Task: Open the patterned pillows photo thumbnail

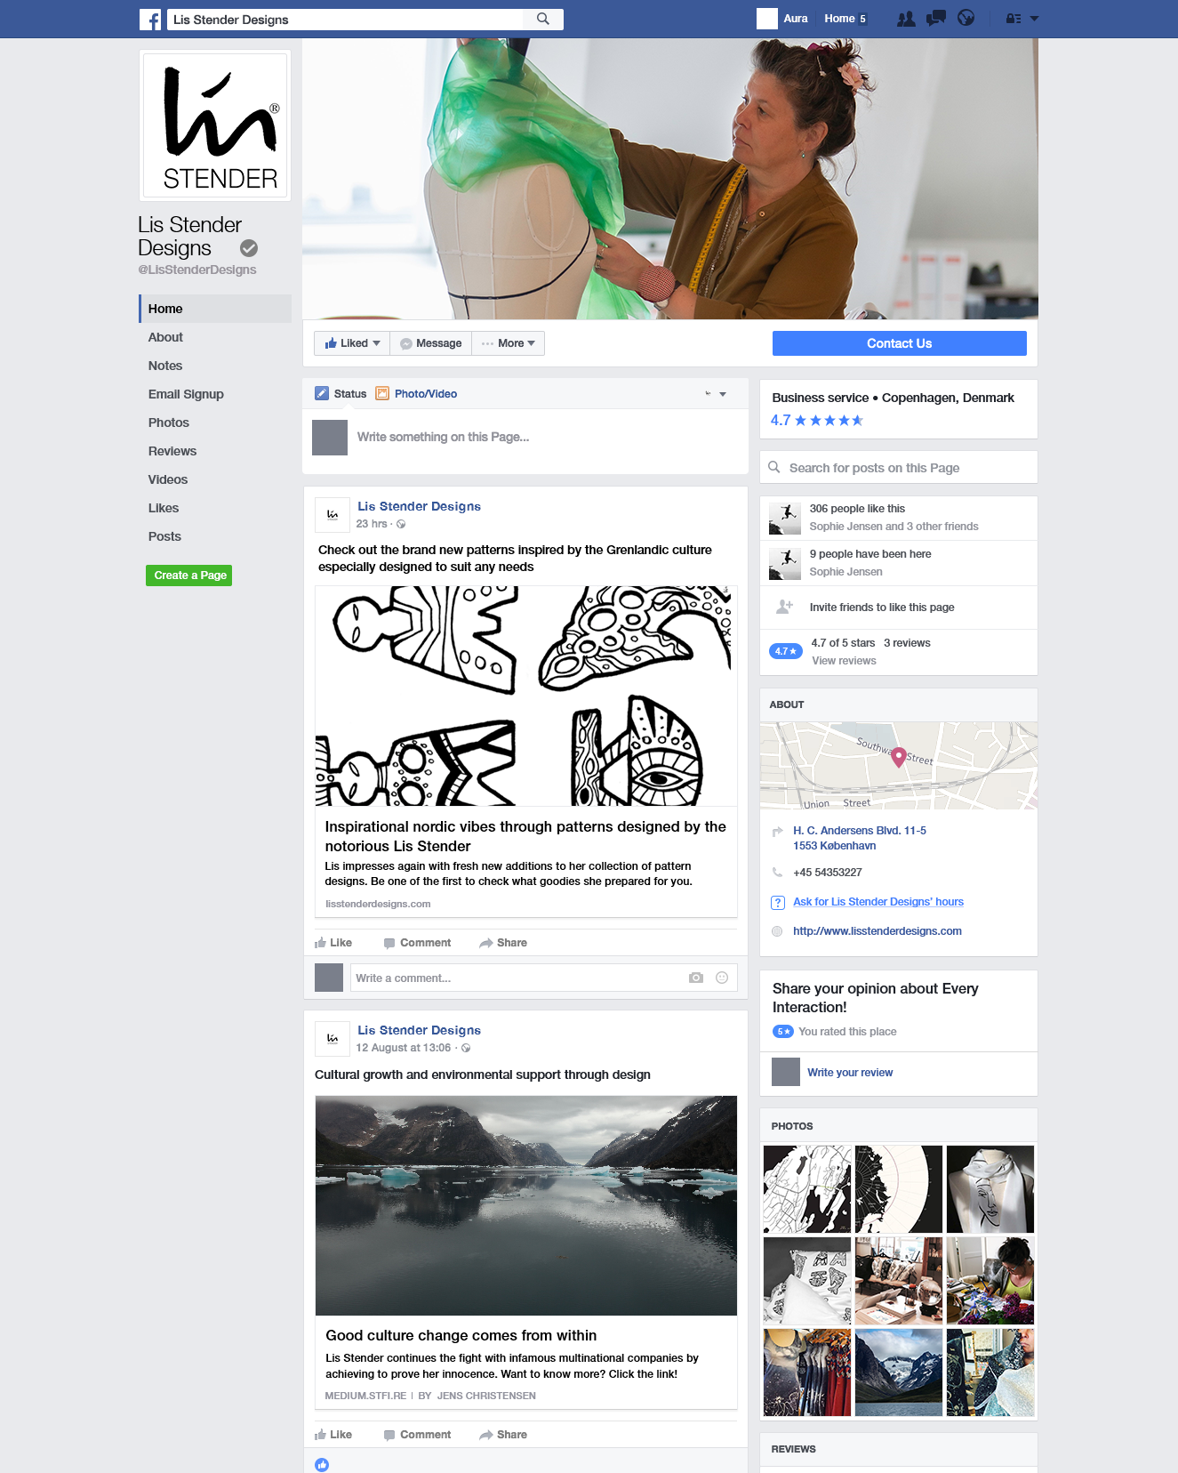Action: 807,1281
